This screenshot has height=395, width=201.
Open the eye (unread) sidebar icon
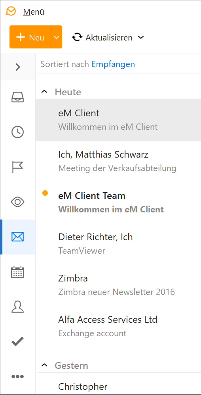click(18, 202)
